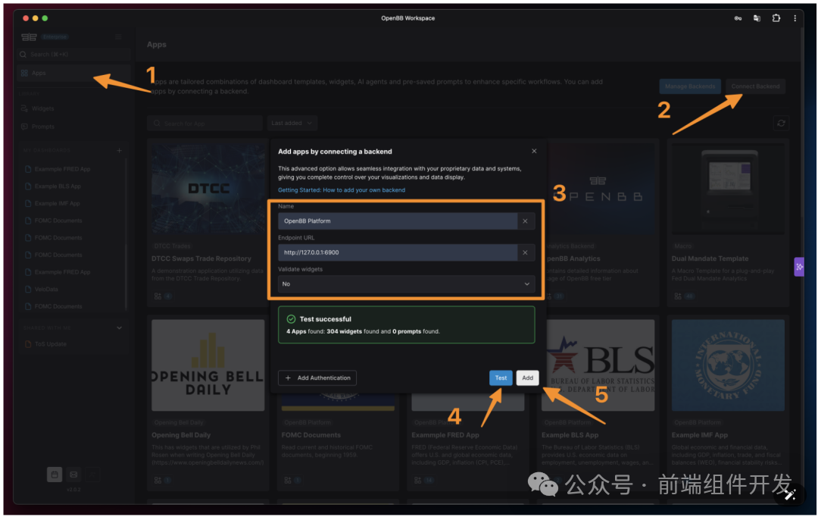The width and height of the screenshot is (818, 517).
Task: Click the DTCC Swaps Trade Repository title
Action: pos(201,258)
